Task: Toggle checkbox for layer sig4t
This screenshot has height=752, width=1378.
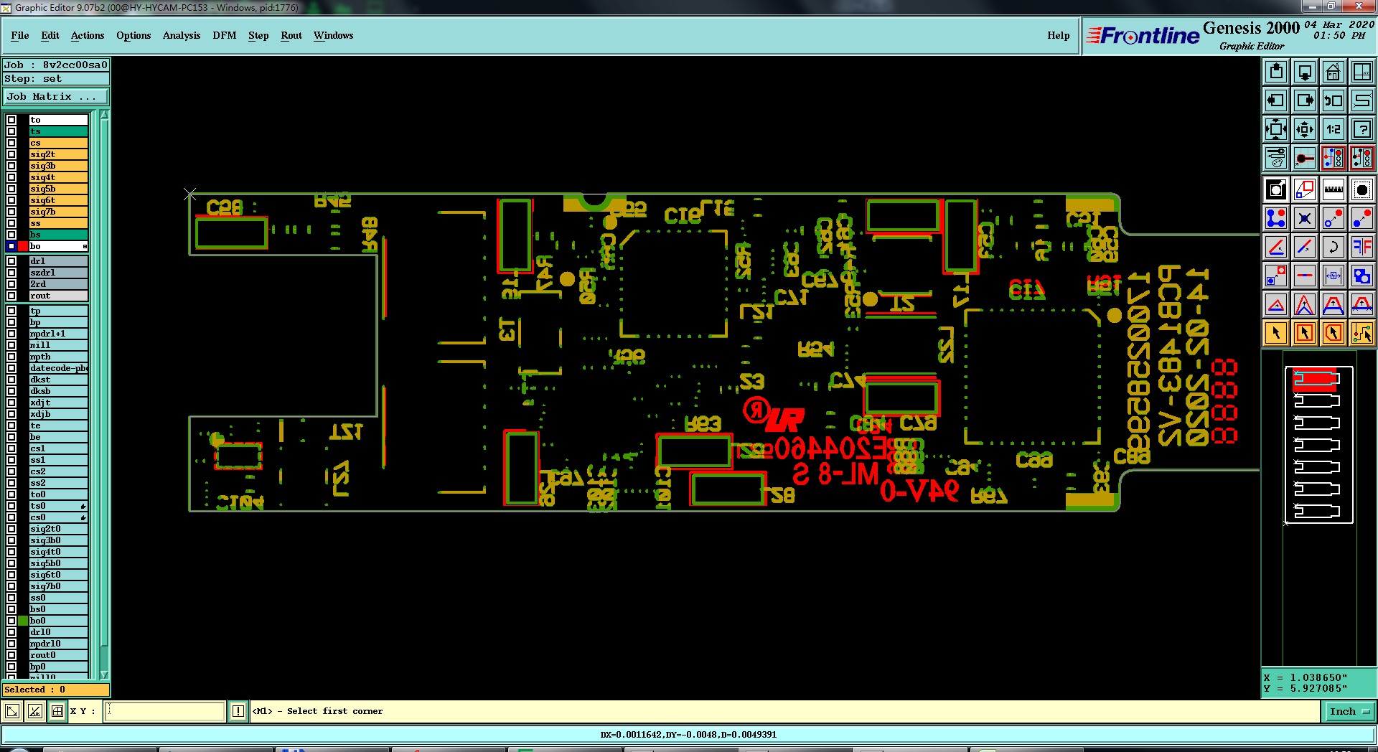Action: tap(11, 177)
